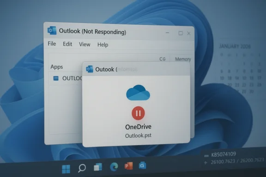Viewport: 266px width, 177px height.
Task: Launch Microsoft Edge from the taskbar
Action: click(x=114, y=166)
